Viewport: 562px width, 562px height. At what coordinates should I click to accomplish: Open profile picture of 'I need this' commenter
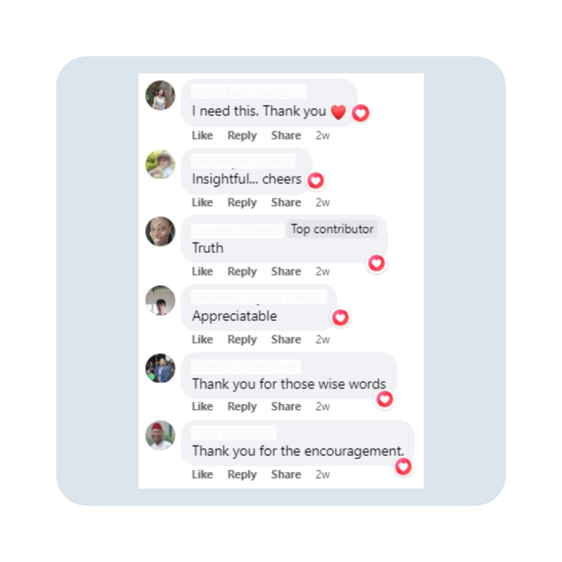[160, 95]
